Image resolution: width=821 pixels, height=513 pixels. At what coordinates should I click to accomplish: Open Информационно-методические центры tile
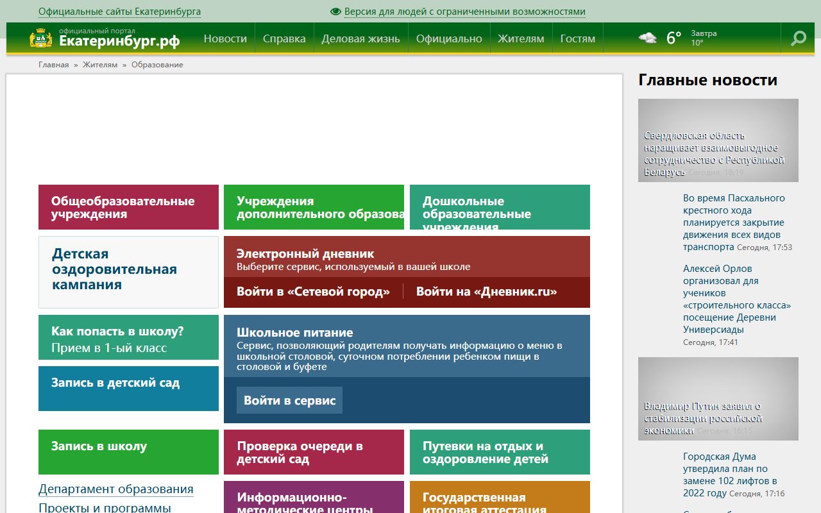314,497
